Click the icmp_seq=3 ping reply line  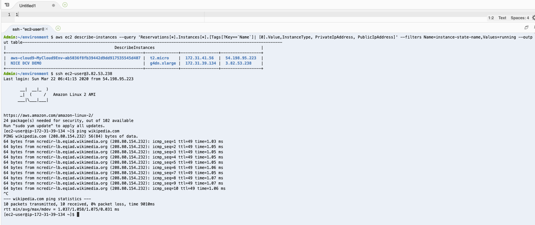click(x=113, y=152)
